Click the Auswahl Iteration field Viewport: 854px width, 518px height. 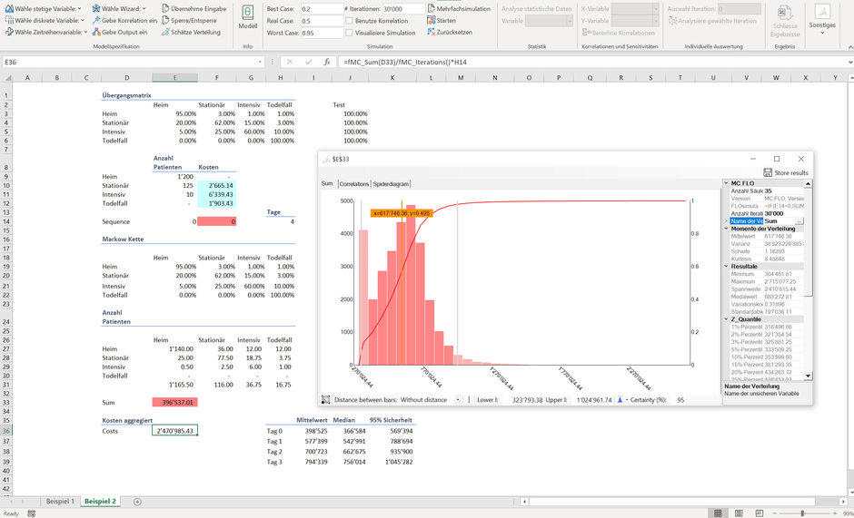(740, 9)
